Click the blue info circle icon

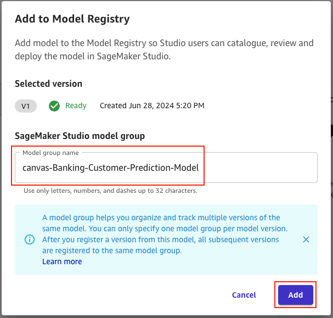30,239
